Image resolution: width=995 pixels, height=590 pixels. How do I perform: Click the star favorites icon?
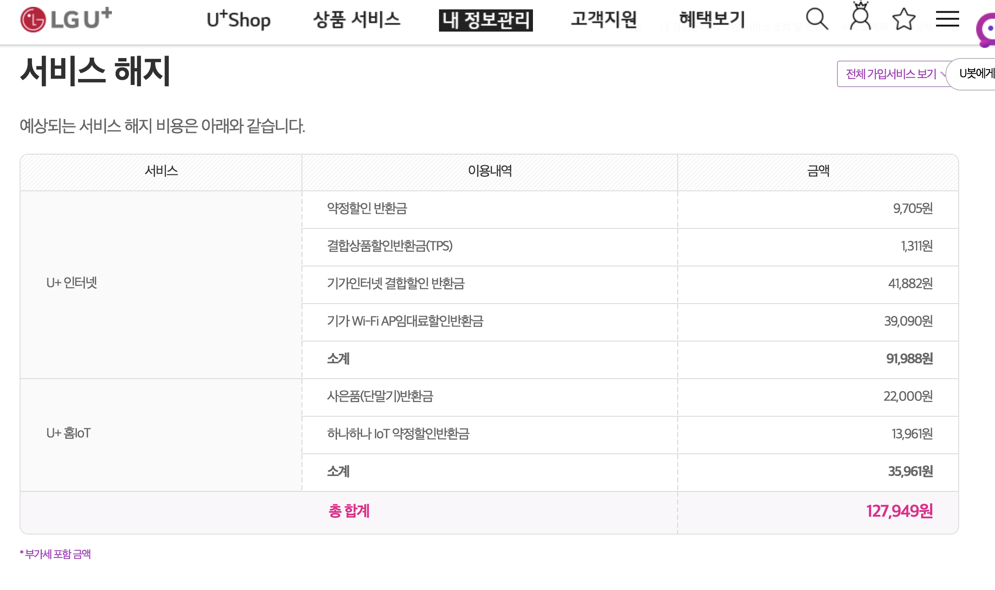point(904,19)
